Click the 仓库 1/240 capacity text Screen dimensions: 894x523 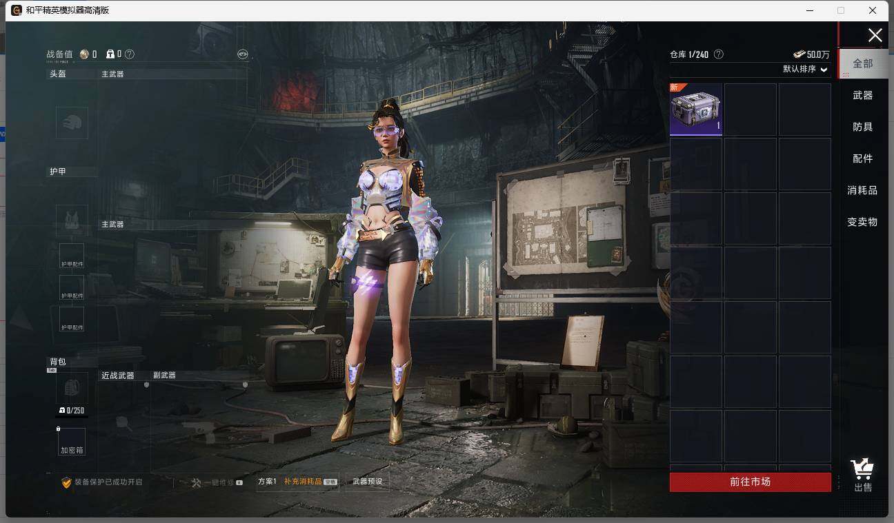tap(689, 54)
